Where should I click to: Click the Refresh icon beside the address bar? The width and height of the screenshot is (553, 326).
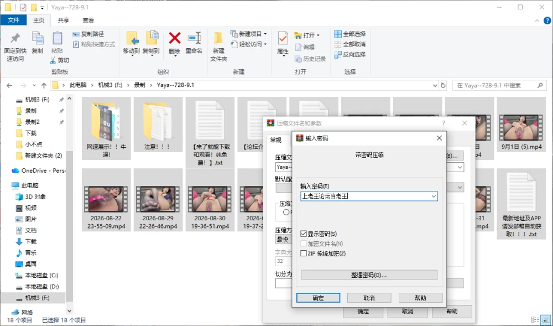coord(444,85)
